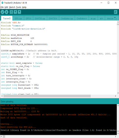The width and height of the screenshot is (119, 138).
Task: Create a new sketch via toolbar icon
Action: (11, 12)
